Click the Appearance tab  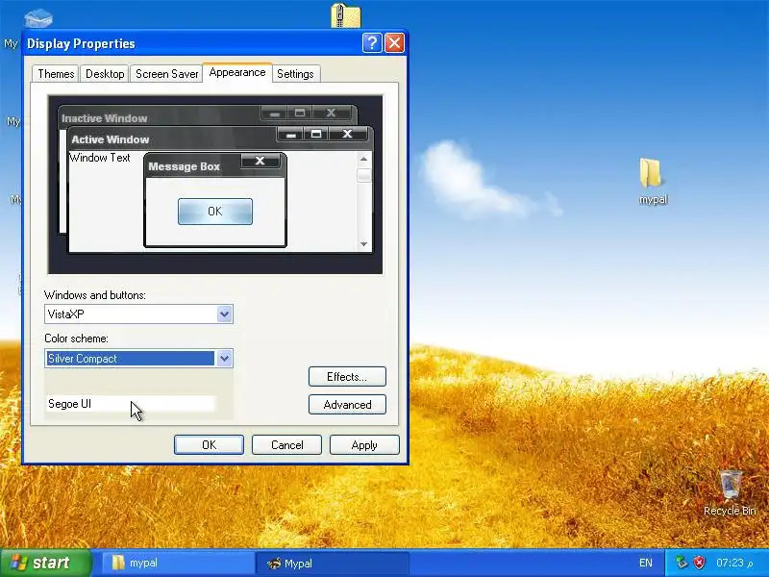(237, 73)
